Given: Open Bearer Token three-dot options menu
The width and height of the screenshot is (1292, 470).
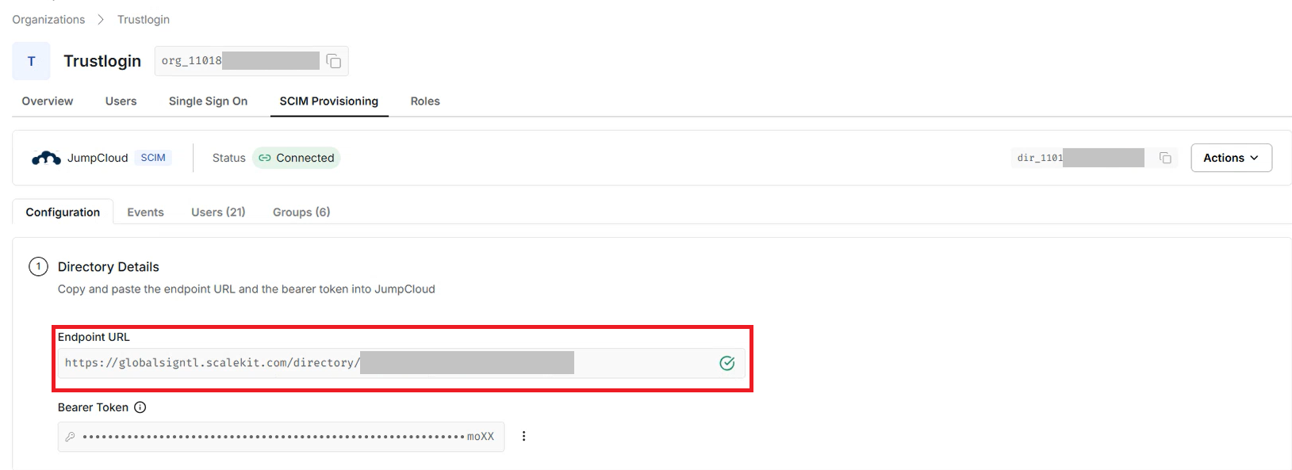Looking at the screenshot, I should 523,436.
